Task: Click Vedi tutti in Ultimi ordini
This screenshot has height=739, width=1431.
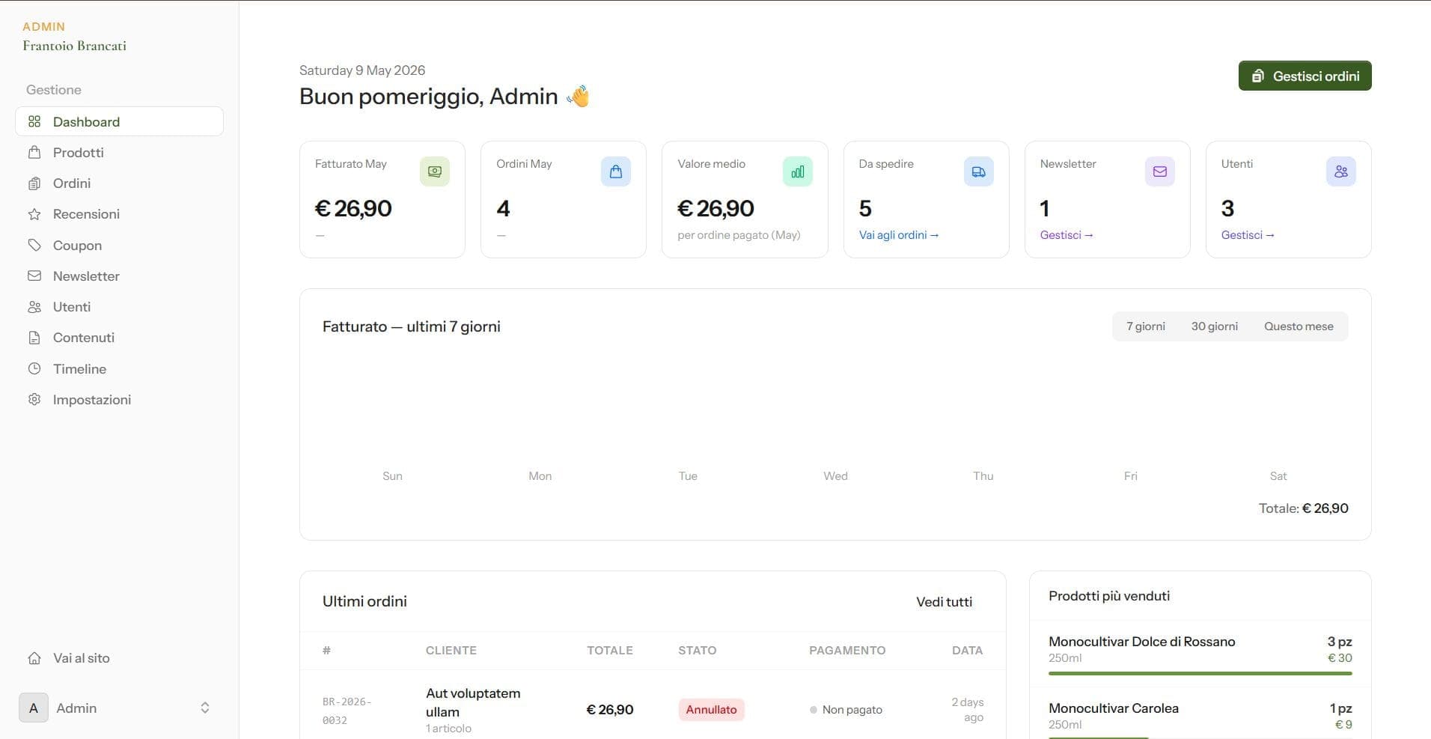Action: (x=944, y=601)
